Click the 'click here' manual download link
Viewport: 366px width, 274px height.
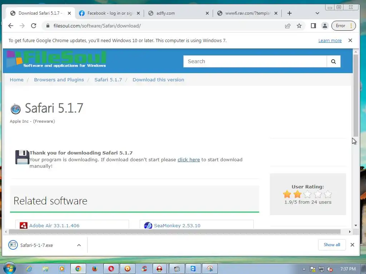189,159
